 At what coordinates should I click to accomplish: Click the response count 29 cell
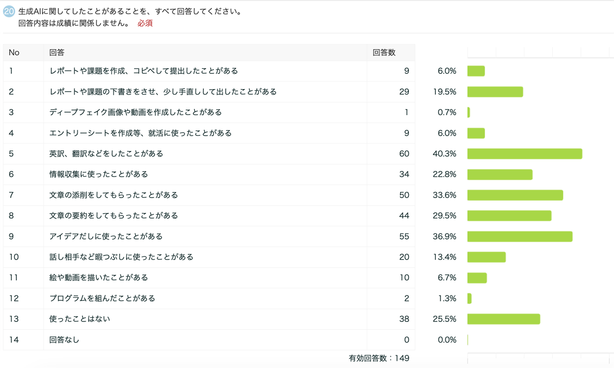tap(404, 92)
